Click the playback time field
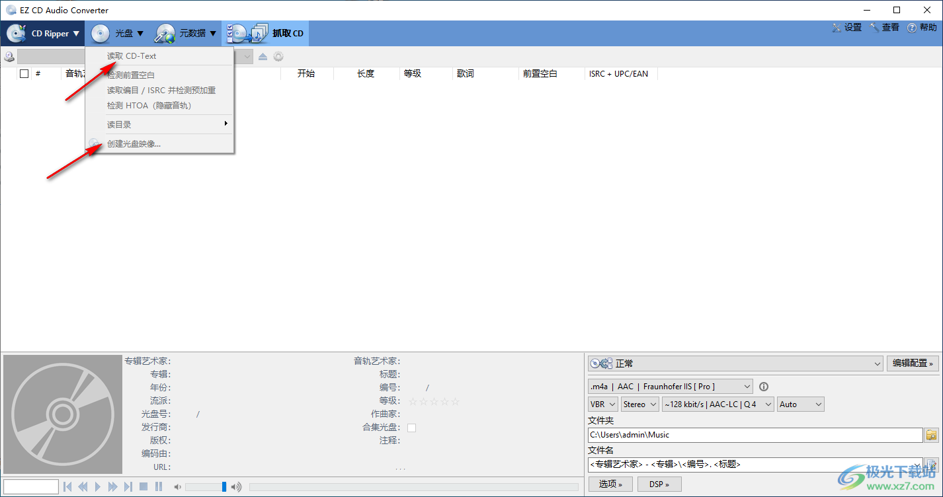The image size is (943, 497). pos(31,487)
